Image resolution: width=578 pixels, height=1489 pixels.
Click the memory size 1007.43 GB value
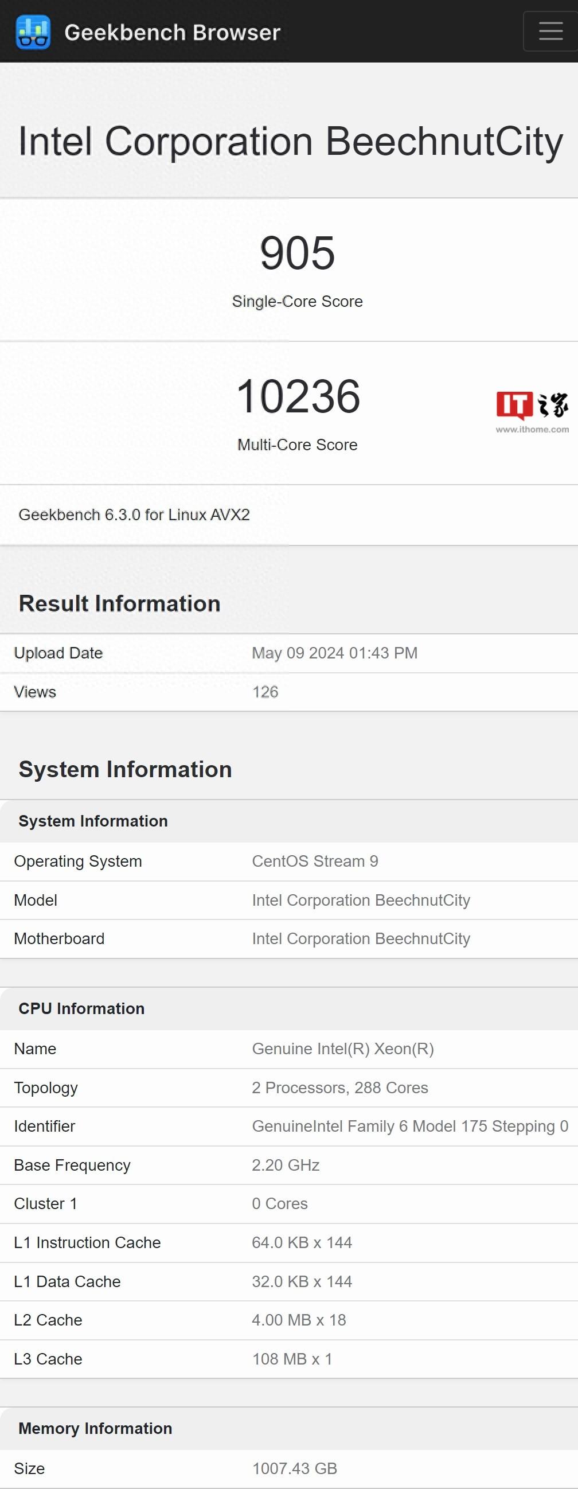pos(294,1468)
